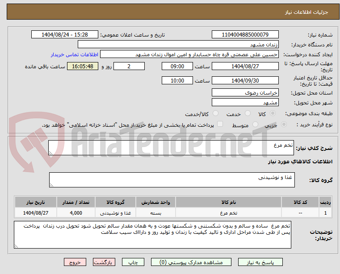This screenshot has height=274, width=340.
Task: Click the پاسخ به نیاز button
Action: [x=260, y=262]
